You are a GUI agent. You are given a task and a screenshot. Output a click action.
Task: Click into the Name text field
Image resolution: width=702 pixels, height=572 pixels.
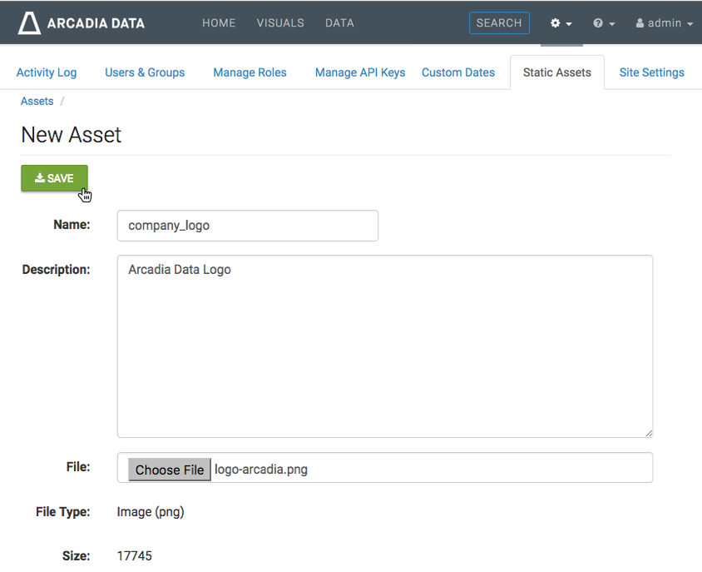point(248,226)
